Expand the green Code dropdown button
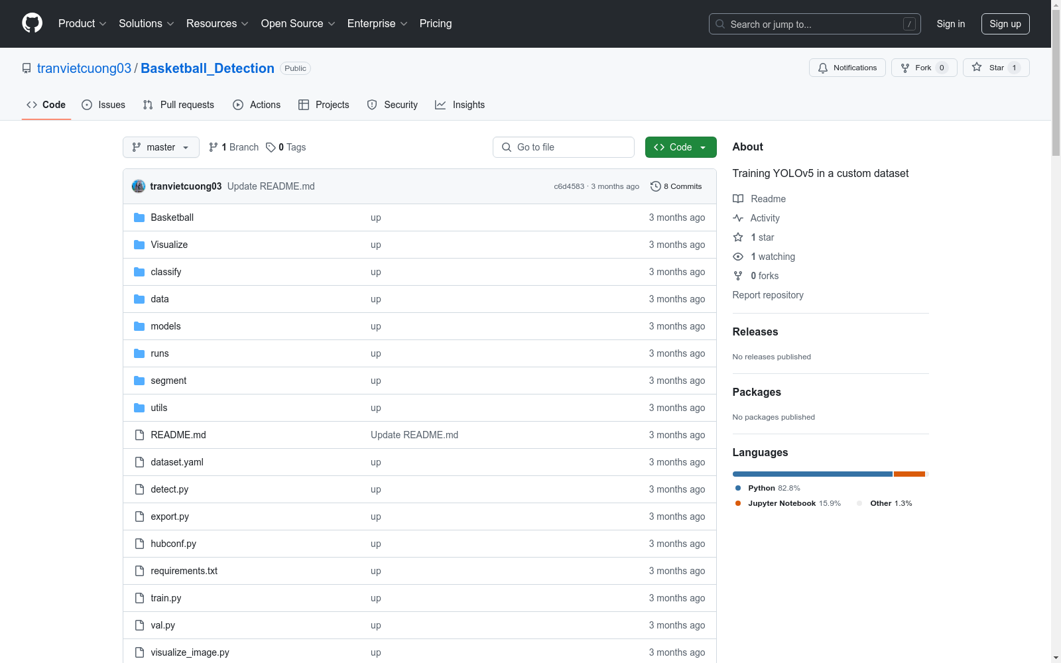The height and width of the screenshot is (663, 1061). pos(680,147)
